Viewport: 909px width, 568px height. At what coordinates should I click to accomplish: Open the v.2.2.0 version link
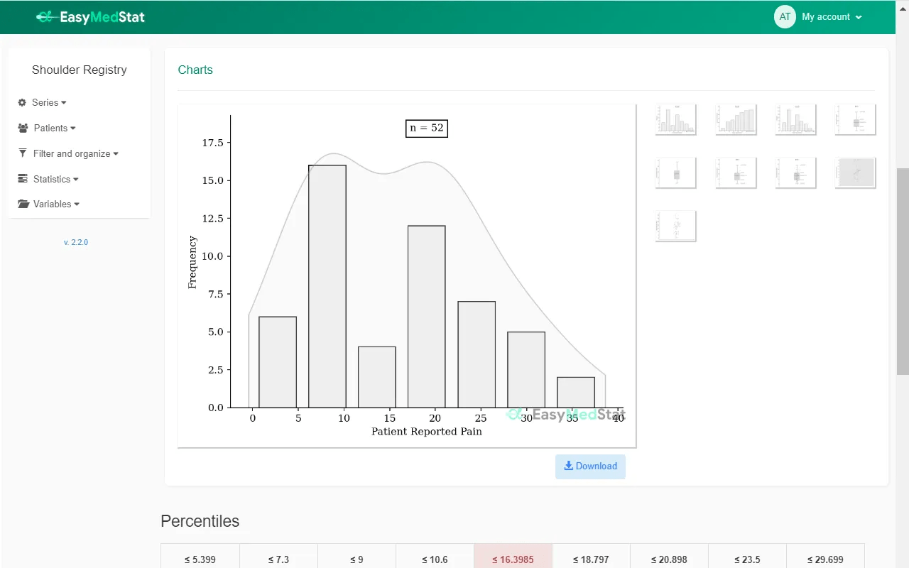point(76,242)
